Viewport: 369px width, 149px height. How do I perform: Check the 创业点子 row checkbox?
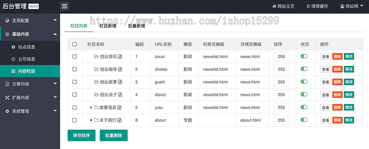tap(75, 94)
